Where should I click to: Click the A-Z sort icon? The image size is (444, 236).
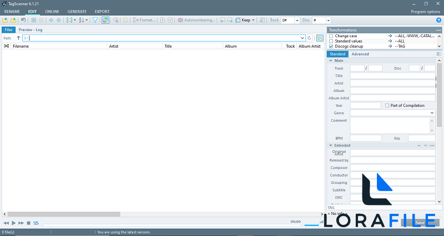(82, 20)
